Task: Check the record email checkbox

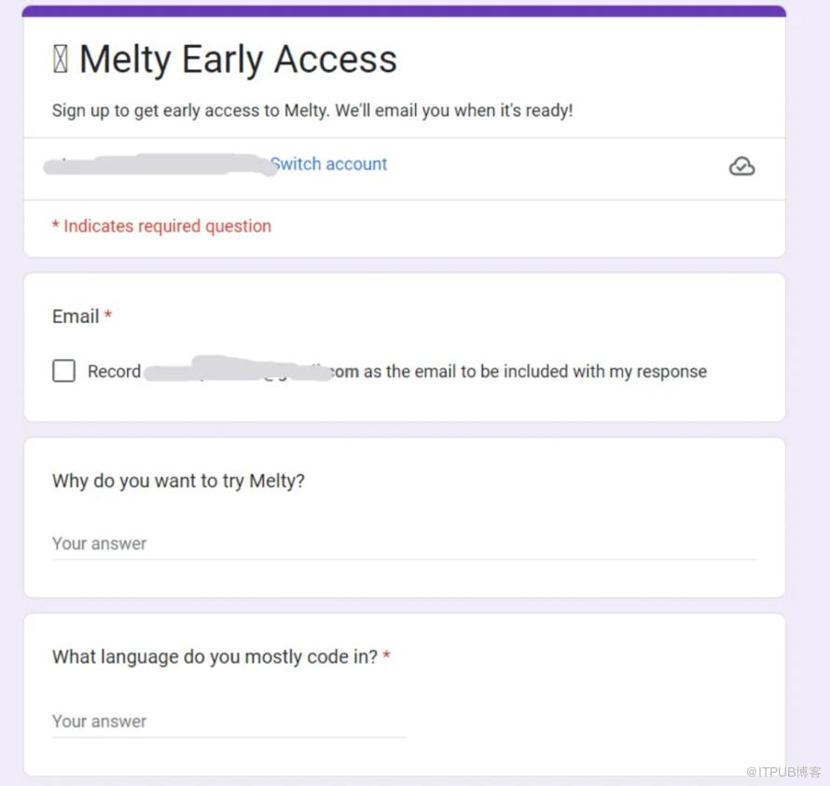Action: 63,372
